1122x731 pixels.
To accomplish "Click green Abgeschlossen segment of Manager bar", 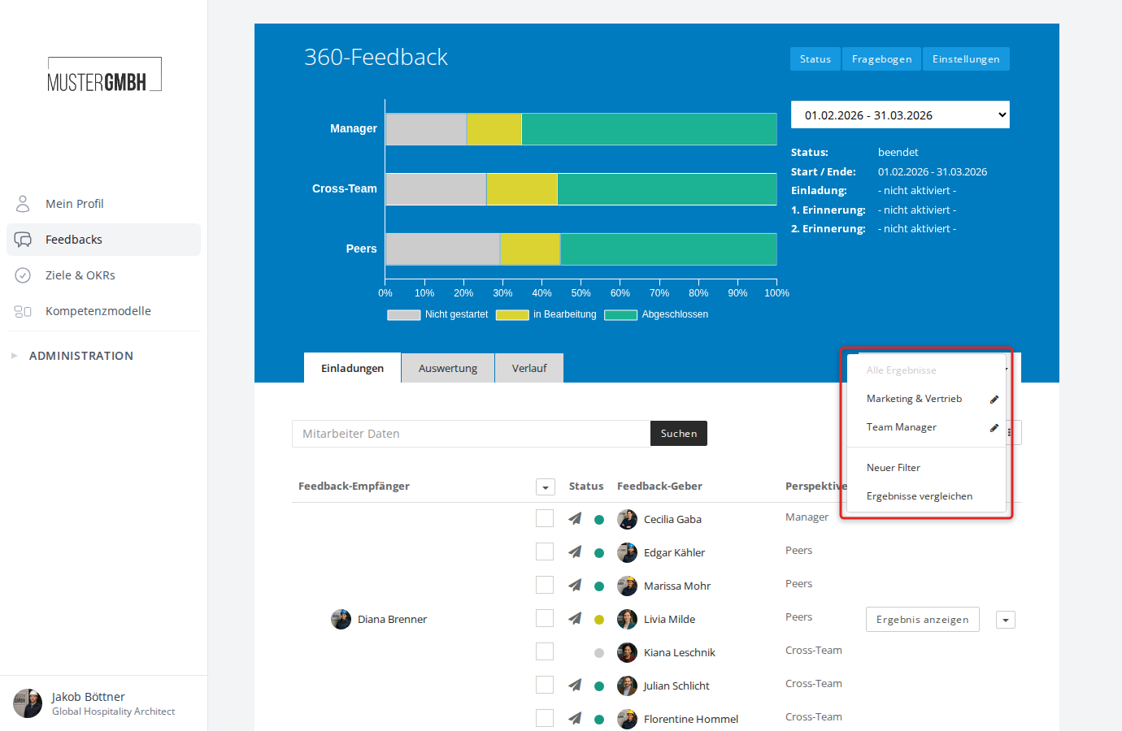I will pos(649,129).
